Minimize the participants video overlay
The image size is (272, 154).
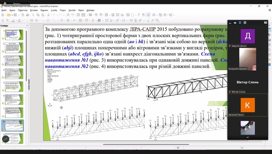pyautogui.click(x=230, y=23)
